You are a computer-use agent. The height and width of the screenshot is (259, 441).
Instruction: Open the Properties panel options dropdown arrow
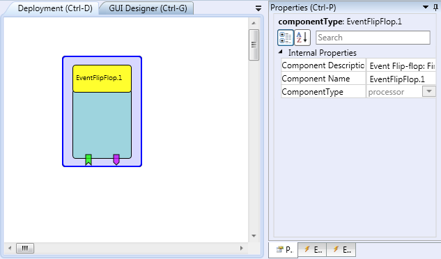(426, 7)
